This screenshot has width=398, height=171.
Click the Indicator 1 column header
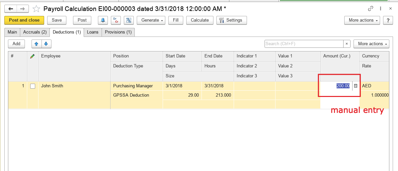254,56
